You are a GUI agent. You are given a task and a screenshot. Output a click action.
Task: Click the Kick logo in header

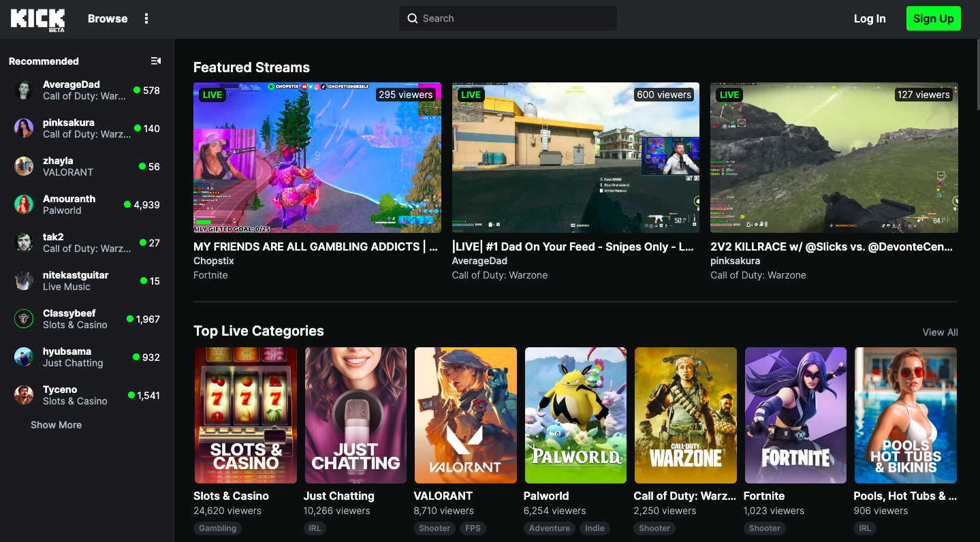point(37,19)
